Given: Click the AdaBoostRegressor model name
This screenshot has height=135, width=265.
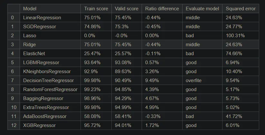Looking at the screenshot, I should (x=45, y=116).
